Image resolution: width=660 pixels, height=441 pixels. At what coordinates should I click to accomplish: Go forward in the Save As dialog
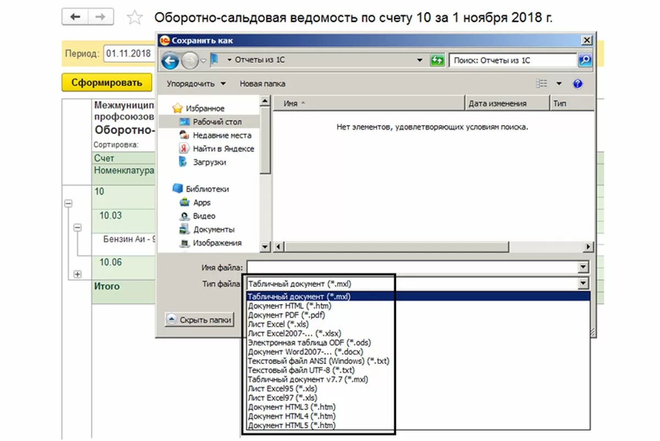point(190,60)
